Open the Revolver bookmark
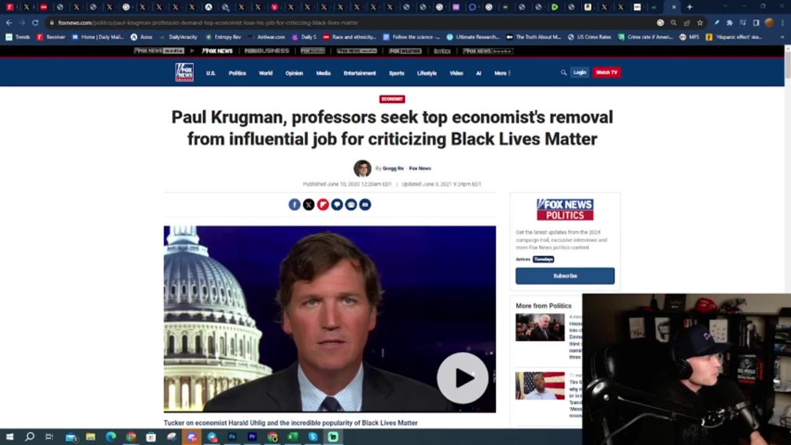791x445 pixels. tap(51, 37)
